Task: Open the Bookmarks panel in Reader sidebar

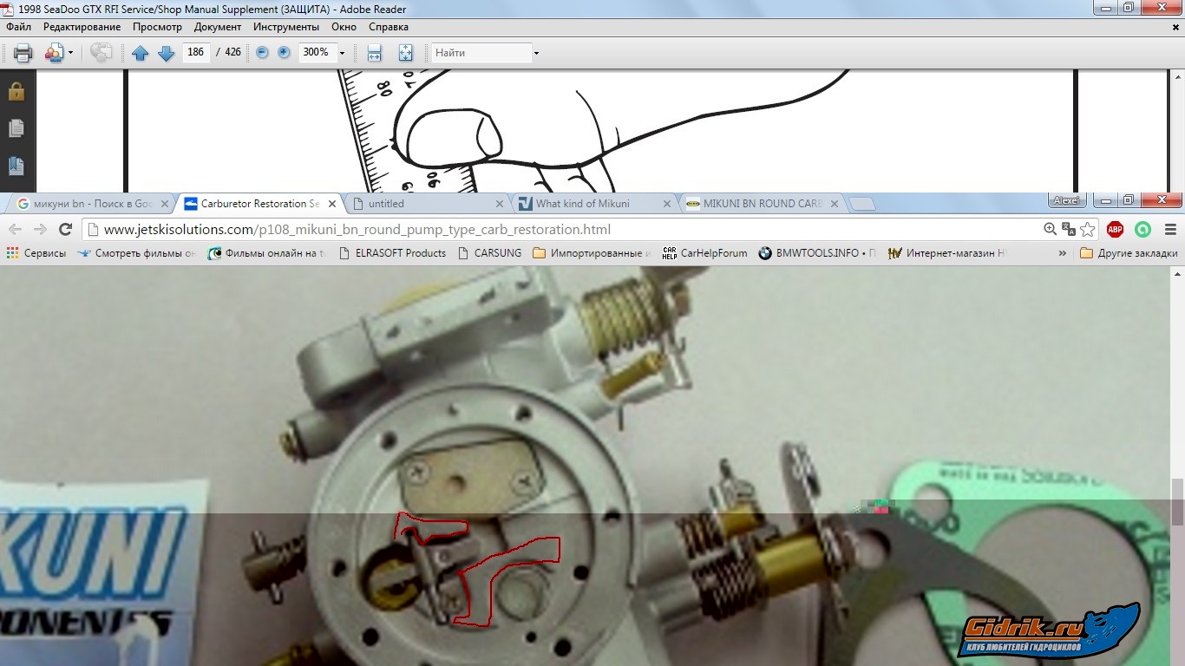Action: [16, 165]
